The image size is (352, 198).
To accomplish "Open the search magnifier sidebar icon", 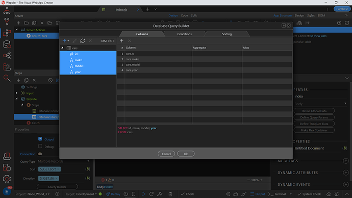I will tap(7, 78).
